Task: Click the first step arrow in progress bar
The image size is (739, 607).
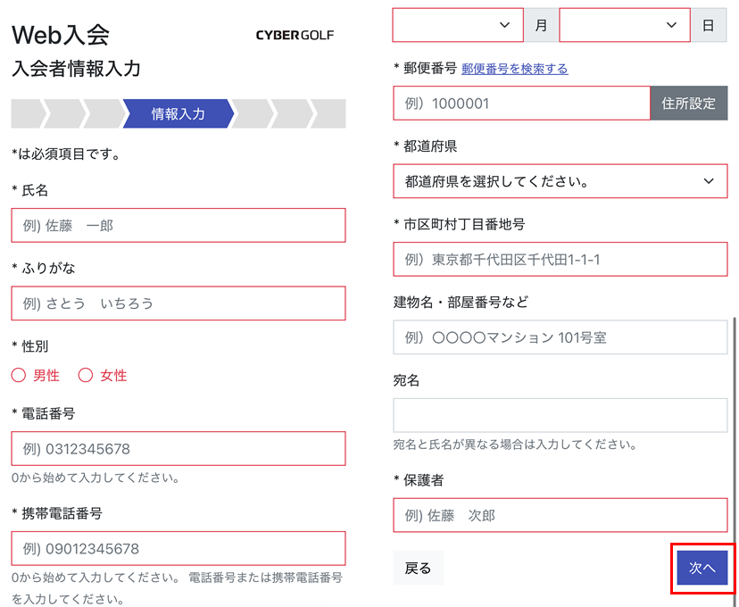Action: (x=25, y=113)
